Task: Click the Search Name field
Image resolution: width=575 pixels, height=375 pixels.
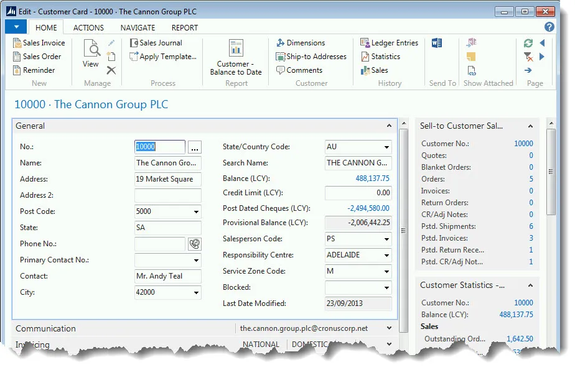Action: pos(358,163)
